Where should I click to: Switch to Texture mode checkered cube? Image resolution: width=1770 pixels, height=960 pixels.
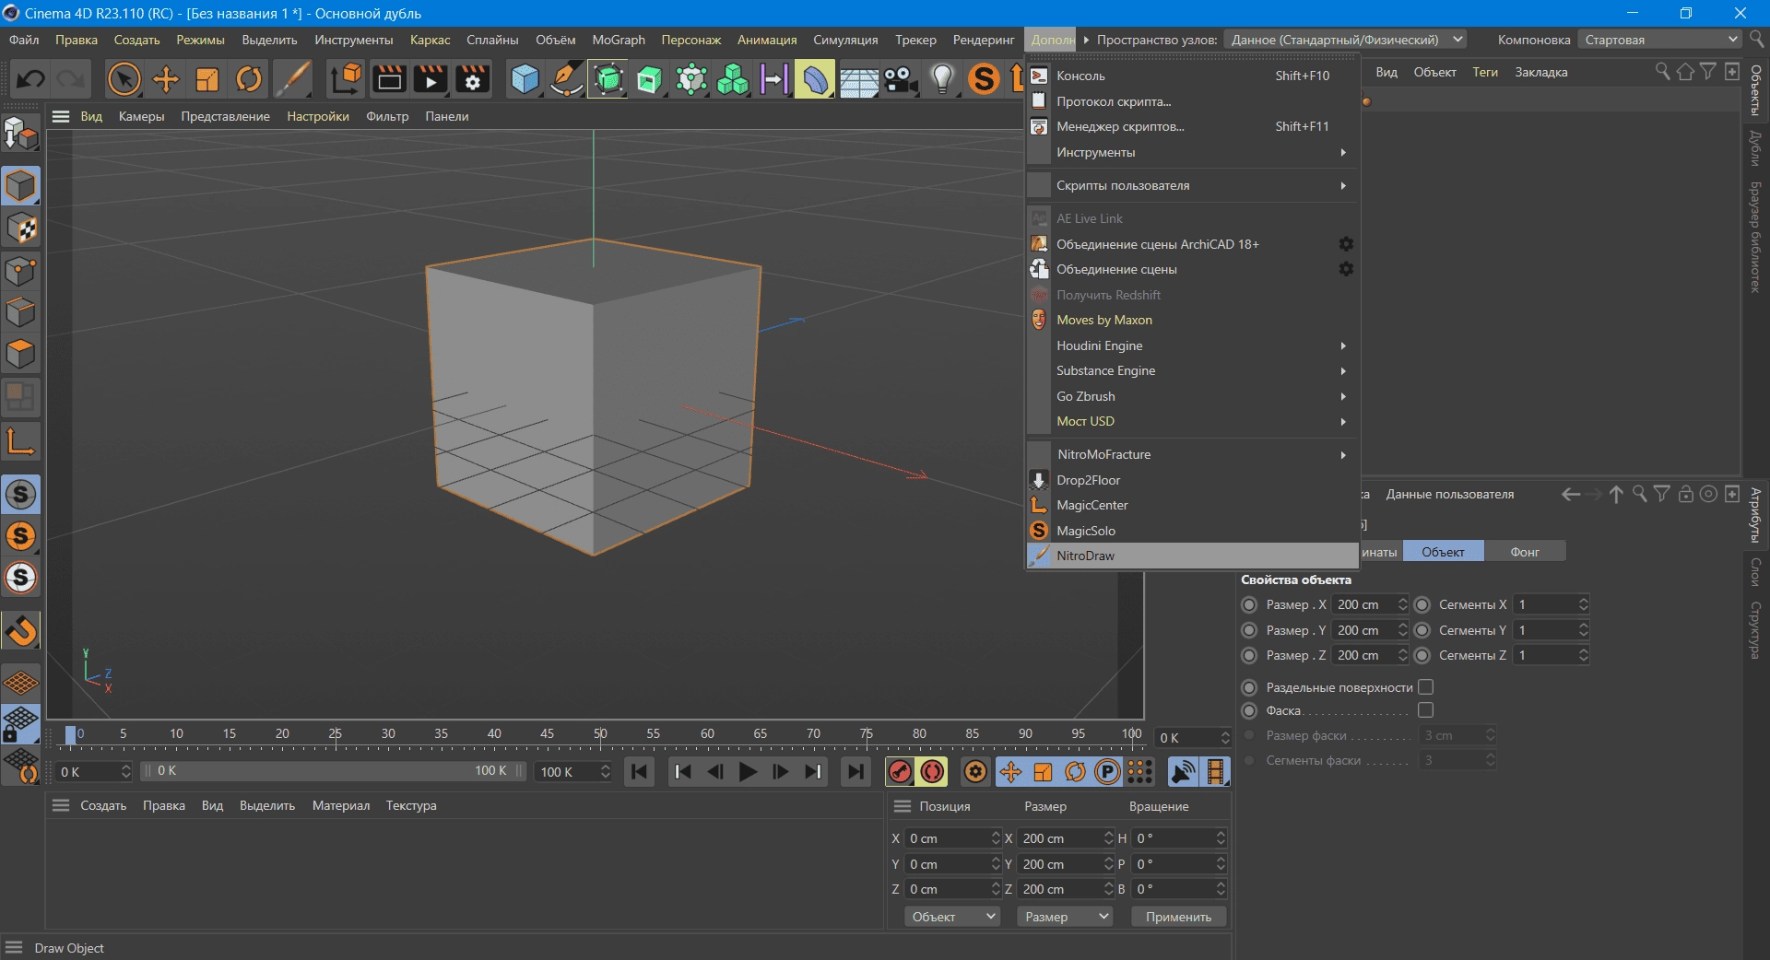(20, 228)
